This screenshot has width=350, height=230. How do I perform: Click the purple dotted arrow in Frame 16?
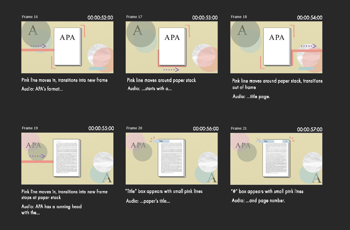(x=38, y=46)
